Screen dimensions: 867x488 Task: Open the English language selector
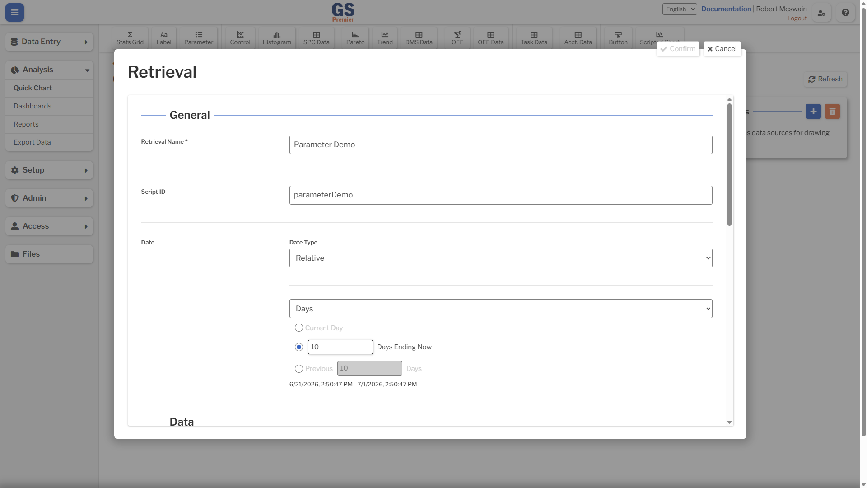[680, 9]
